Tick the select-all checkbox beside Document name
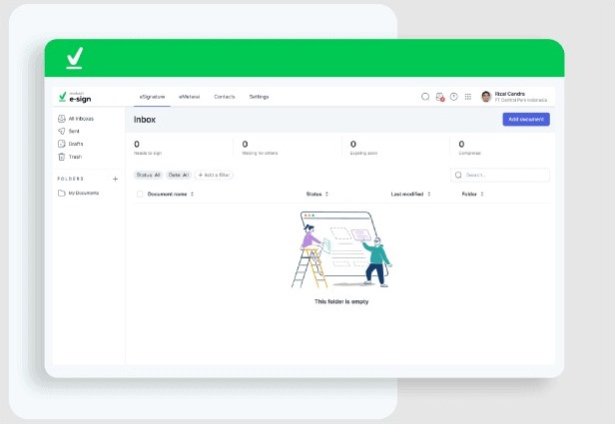The width and height of the screenshot is (615, 424). [x=140, y=194]
